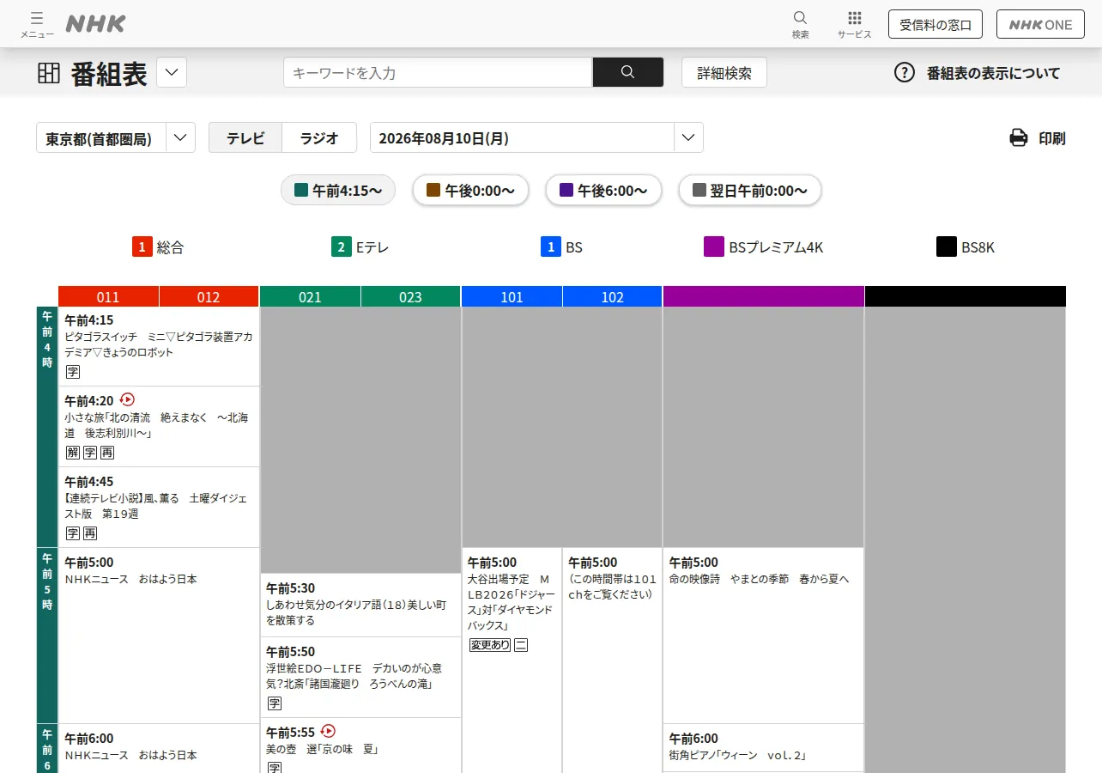Viewport: 1102px width, 773px height.
Task: Open ピタゴラスイッチ program at 午前4:15
Action: pos(159,346)
